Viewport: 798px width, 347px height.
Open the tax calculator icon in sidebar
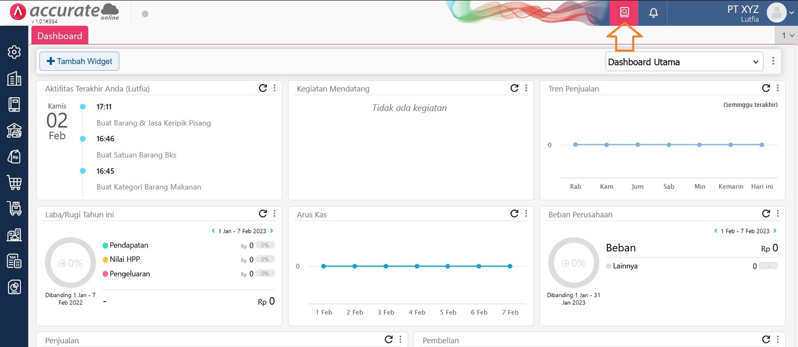(x=14, y=261)
